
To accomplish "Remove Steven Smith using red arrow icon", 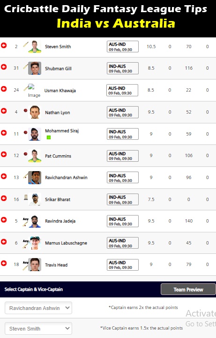I will pos(4,45).
